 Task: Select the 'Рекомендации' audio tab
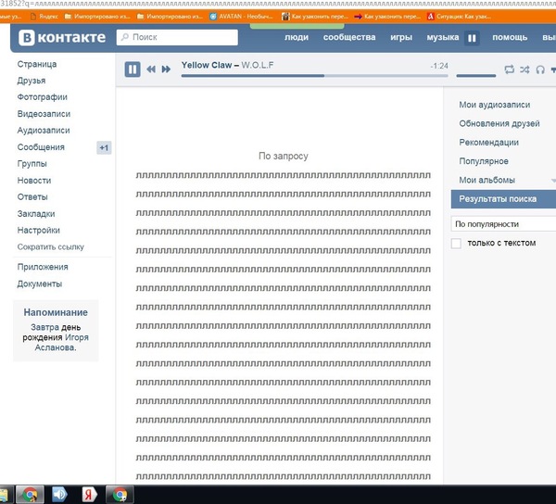[488, 143]
